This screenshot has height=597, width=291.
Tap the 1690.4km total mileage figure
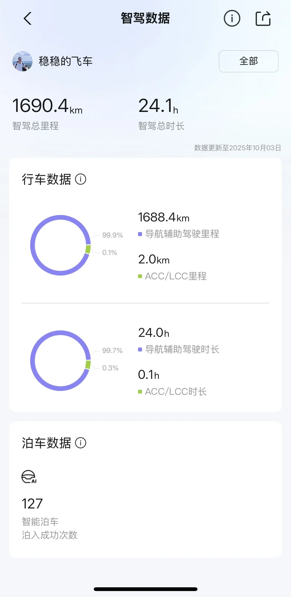point(47,106)
